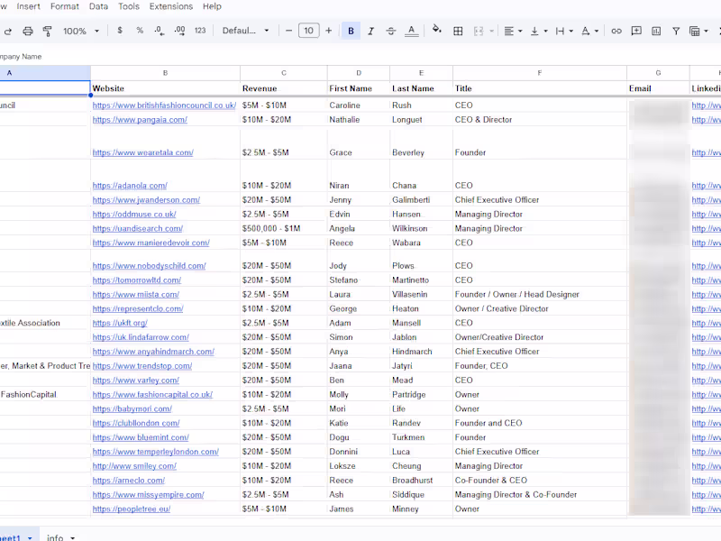Select the paint format tool

click(x=48, y=31)
